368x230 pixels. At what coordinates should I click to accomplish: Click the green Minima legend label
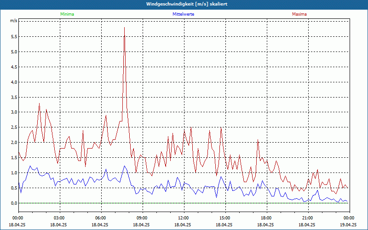tap(67, 14)
